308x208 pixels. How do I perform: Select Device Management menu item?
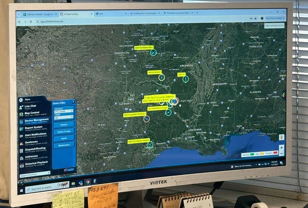point(35,121)
